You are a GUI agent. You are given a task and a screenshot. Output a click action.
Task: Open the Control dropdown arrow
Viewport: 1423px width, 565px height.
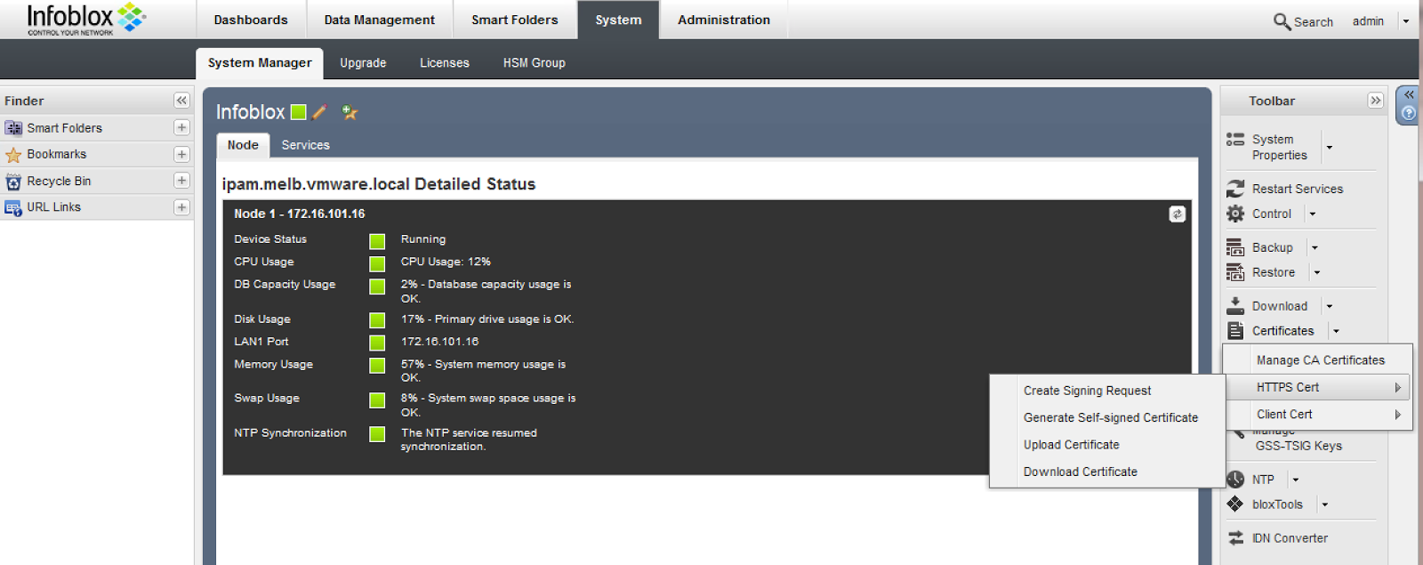(1312, 214)
